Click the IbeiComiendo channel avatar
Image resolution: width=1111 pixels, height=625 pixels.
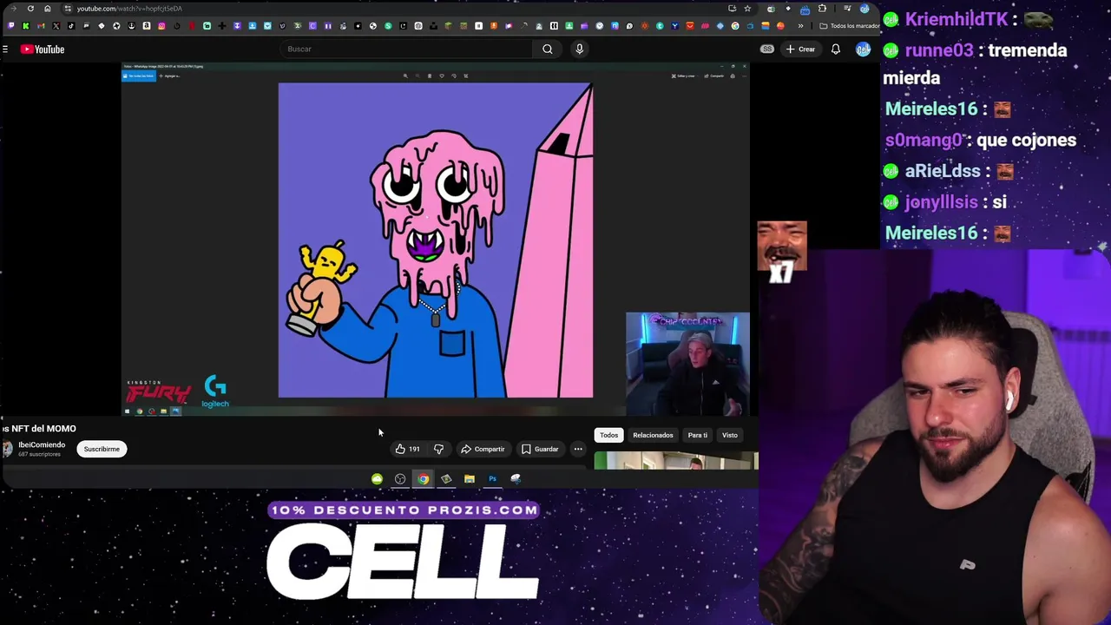pyautogui.click(x=7, y=449)
